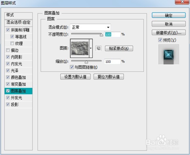Toggle the 颜色叠加 checkbox
190x155 pixels.
[x=8, y=77]
